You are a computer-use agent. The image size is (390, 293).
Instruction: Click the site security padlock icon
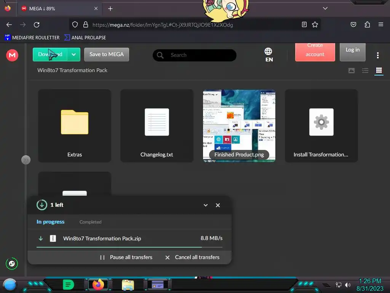(86, 24)
